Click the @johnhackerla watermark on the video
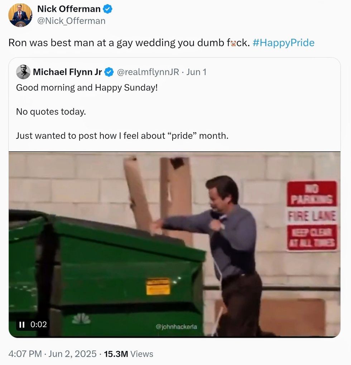 176,326
